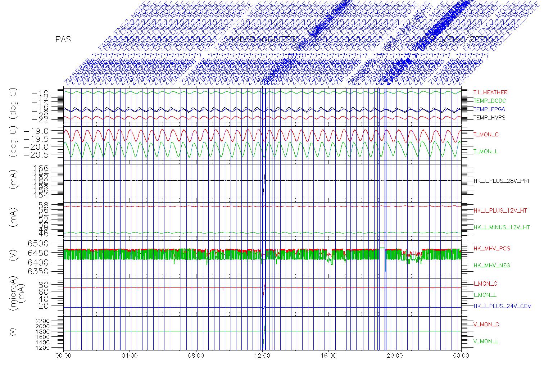The image size is (544, 367).
Task: Select the TEMP_FPGA legend label
Action: pos(489,109)
